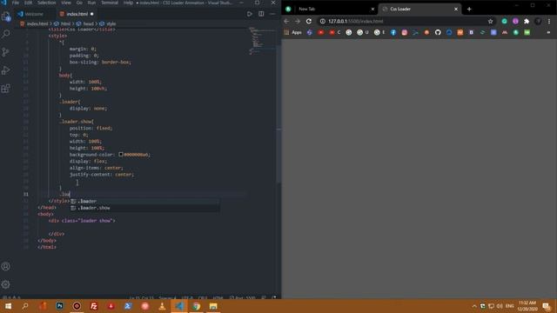Expand the head breadcrumb segment
The width and height of the screenshot is (557, 313).
point(88,23)
